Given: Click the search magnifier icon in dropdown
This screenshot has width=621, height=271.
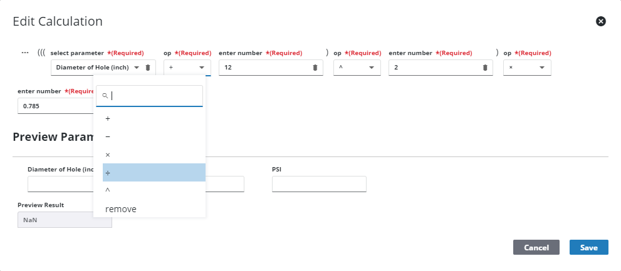Looking at the screenshot, I should click(x=105, y=96).
